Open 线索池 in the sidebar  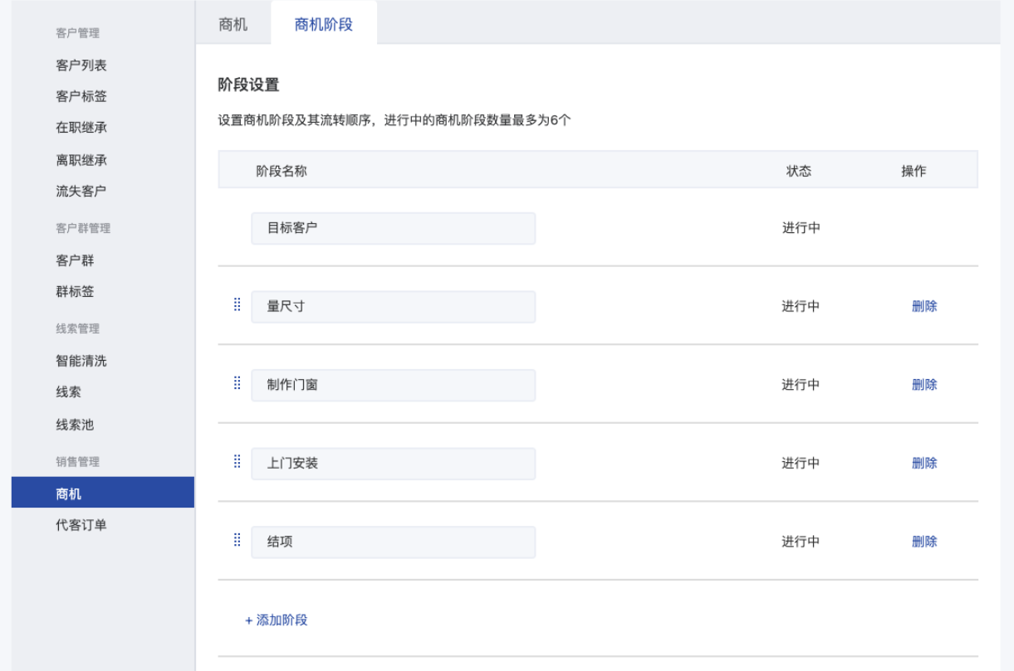76,425
